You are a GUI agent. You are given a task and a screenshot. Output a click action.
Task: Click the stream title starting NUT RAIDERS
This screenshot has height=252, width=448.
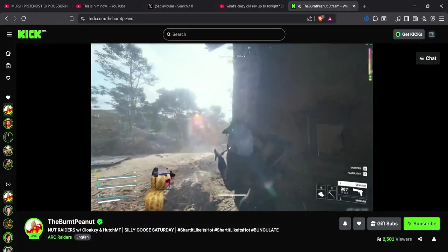point(163,230)
